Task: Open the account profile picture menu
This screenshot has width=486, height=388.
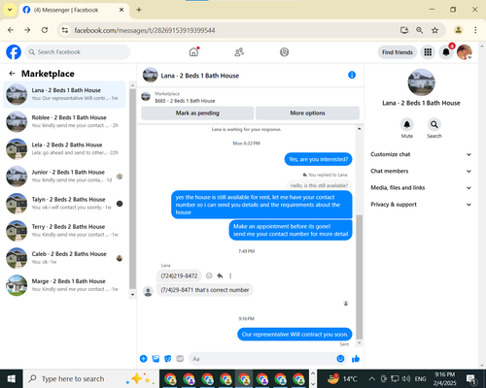Action: (465, 52)
